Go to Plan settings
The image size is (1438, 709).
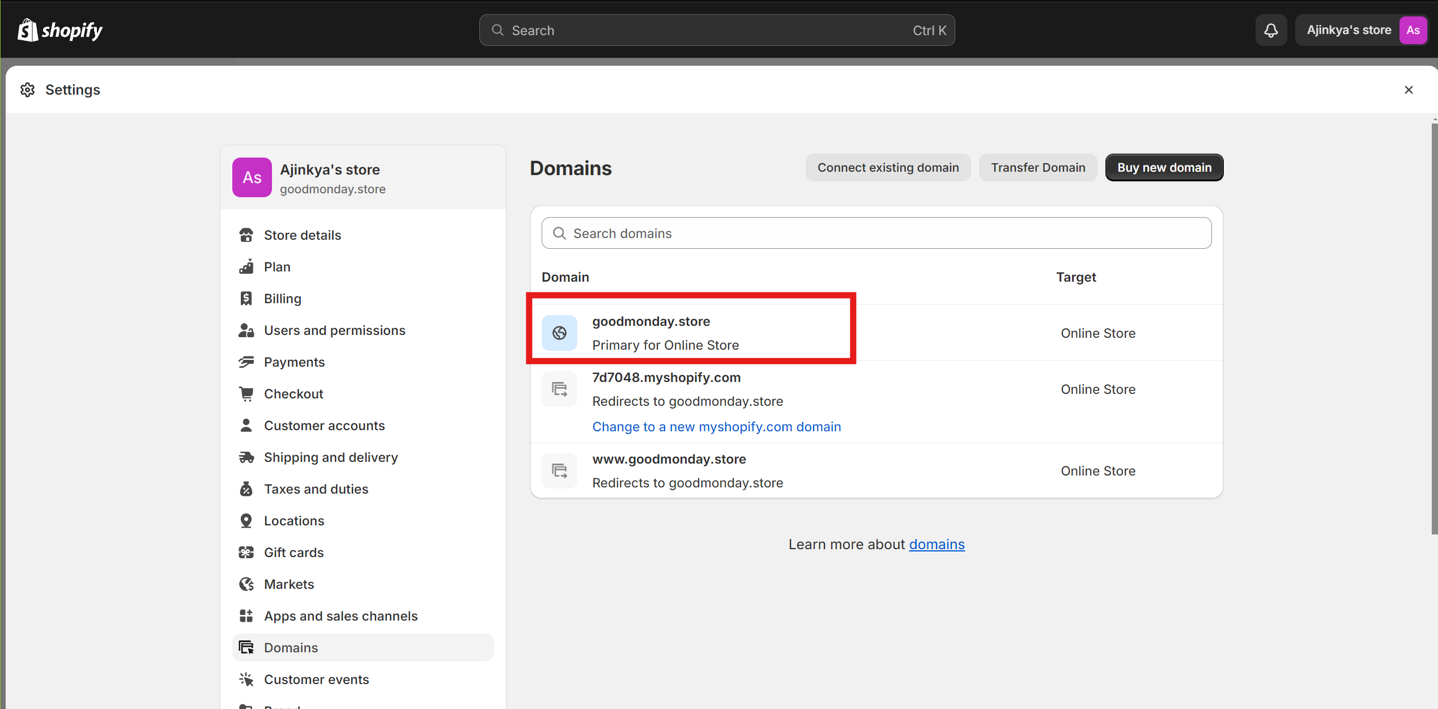363,267
